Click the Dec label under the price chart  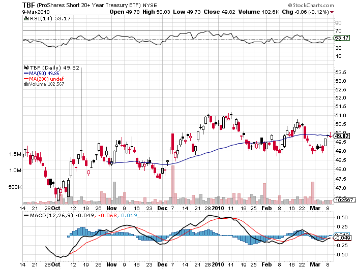(x=162, y=208)
